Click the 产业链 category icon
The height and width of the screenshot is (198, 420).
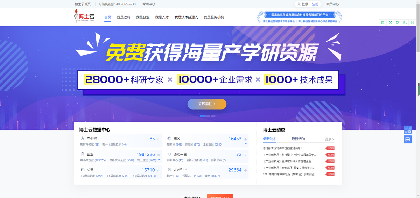(x=82, y=139)
